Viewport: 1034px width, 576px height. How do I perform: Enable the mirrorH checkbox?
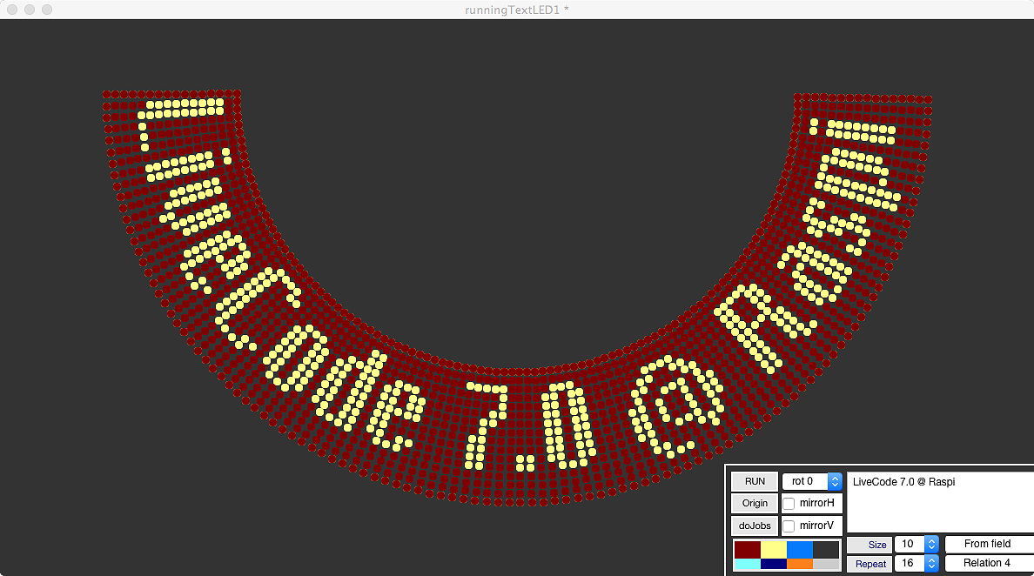click(x=789, y=504)
